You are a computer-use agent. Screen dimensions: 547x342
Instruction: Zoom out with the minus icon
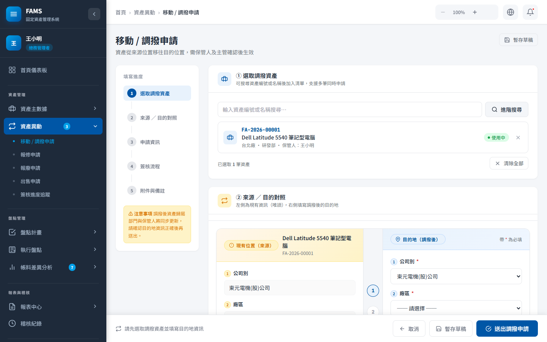(x=443, y=12)
